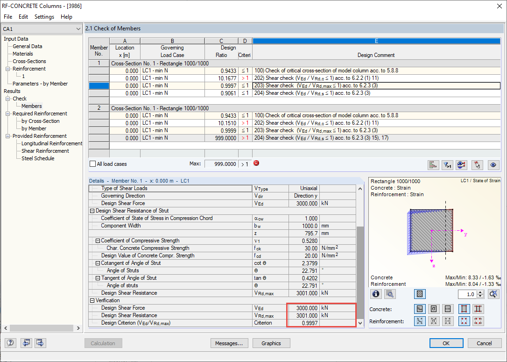Open the Help menu
507x362 pixels.
click(66, 17)
